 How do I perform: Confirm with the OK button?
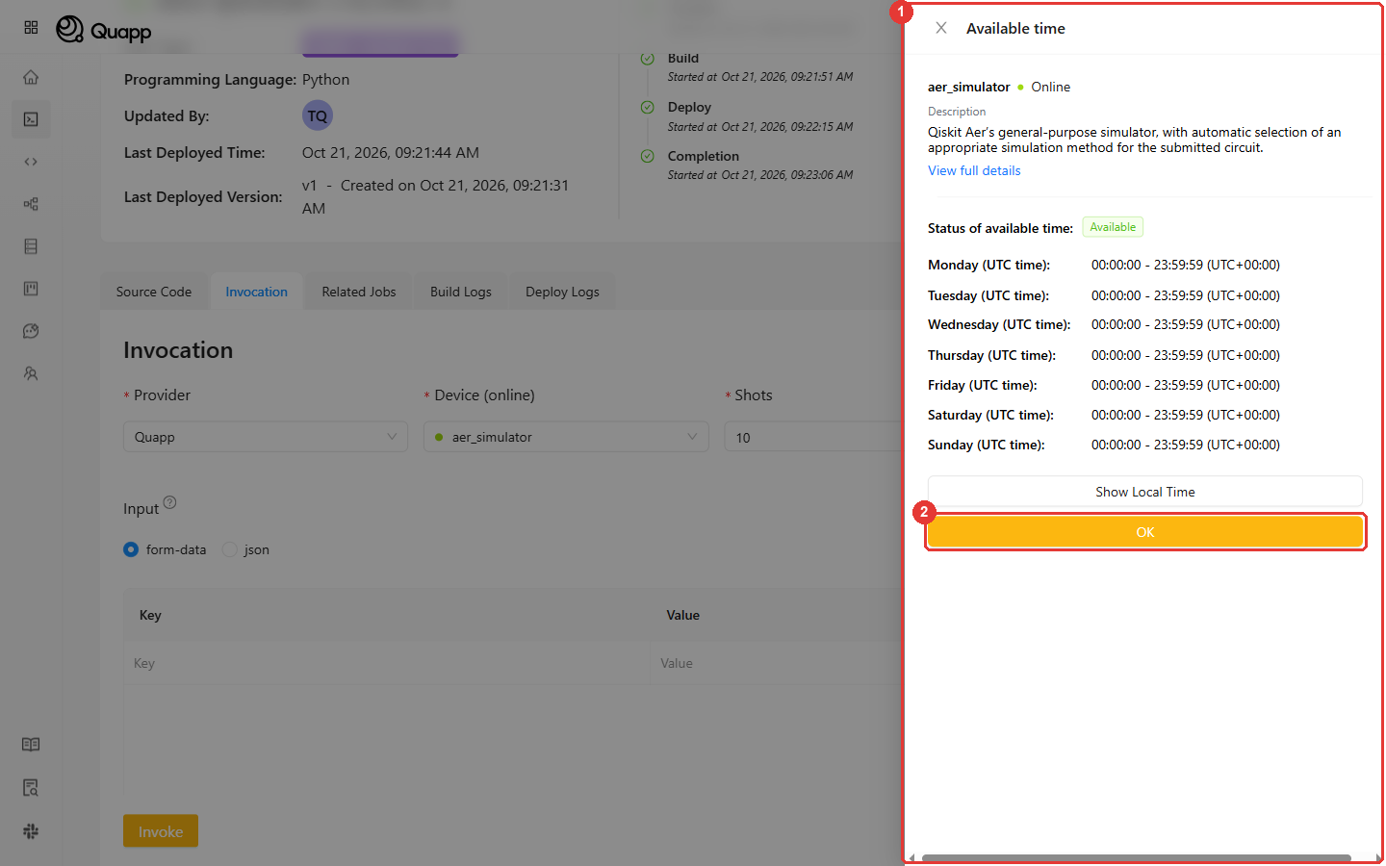pyautogui.click(x=1145, y=532)
